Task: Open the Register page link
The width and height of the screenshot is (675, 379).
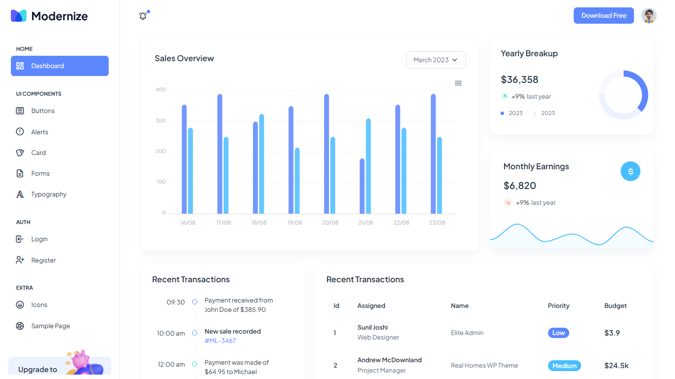Action: click(x=43, y=260)
